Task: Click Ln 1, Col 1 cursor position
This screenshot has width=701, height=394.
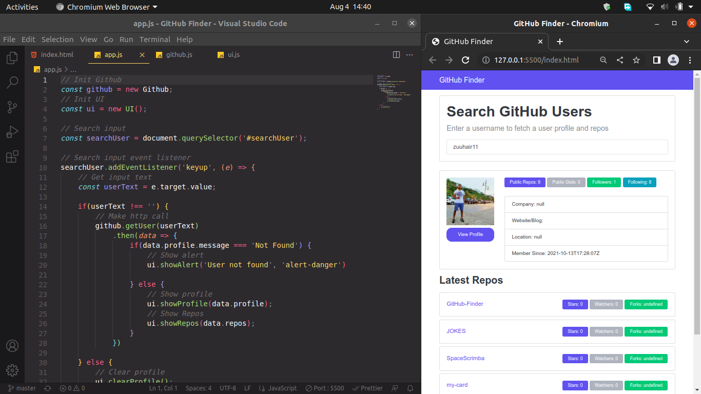Action: 163,388
